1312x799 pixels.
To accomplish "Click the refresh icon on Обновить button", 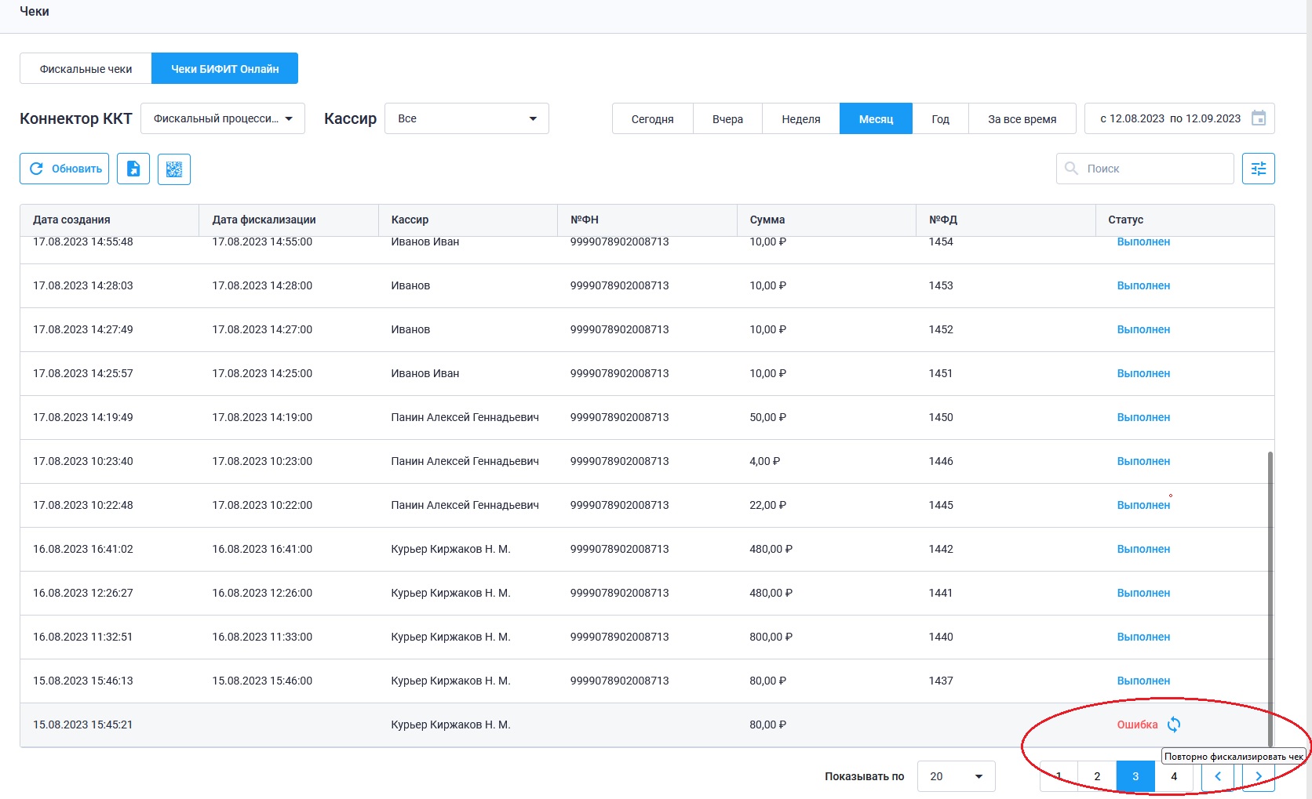I will tap(36, 169).
